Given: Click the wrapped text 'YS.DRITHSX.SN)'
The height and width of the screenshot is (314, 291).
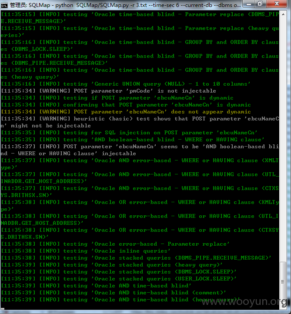Looking at the screenshot, I should pos(26,195).
